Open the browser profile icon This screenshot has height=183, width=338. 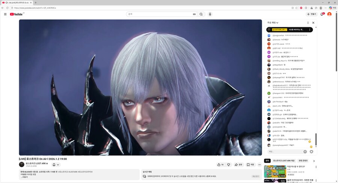pyautogui.click(x=321, y=8)
